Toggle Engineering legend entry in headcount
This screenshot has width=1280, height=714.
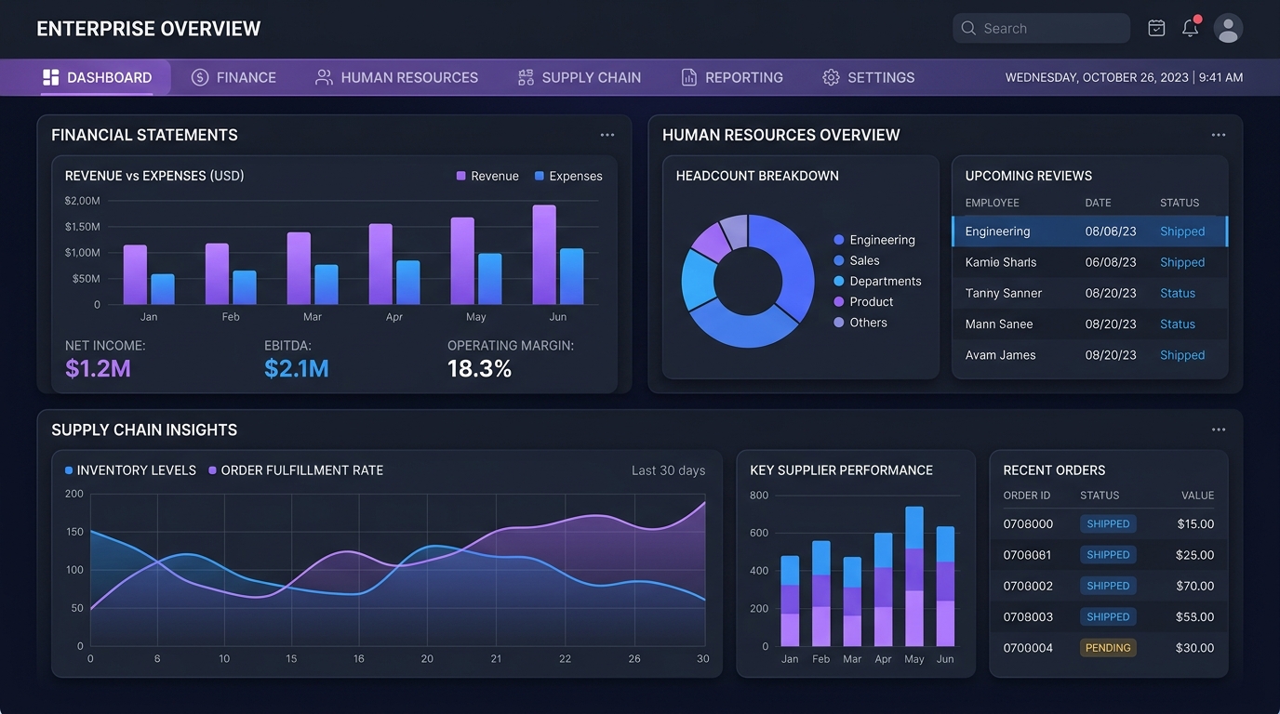[874, 240]
